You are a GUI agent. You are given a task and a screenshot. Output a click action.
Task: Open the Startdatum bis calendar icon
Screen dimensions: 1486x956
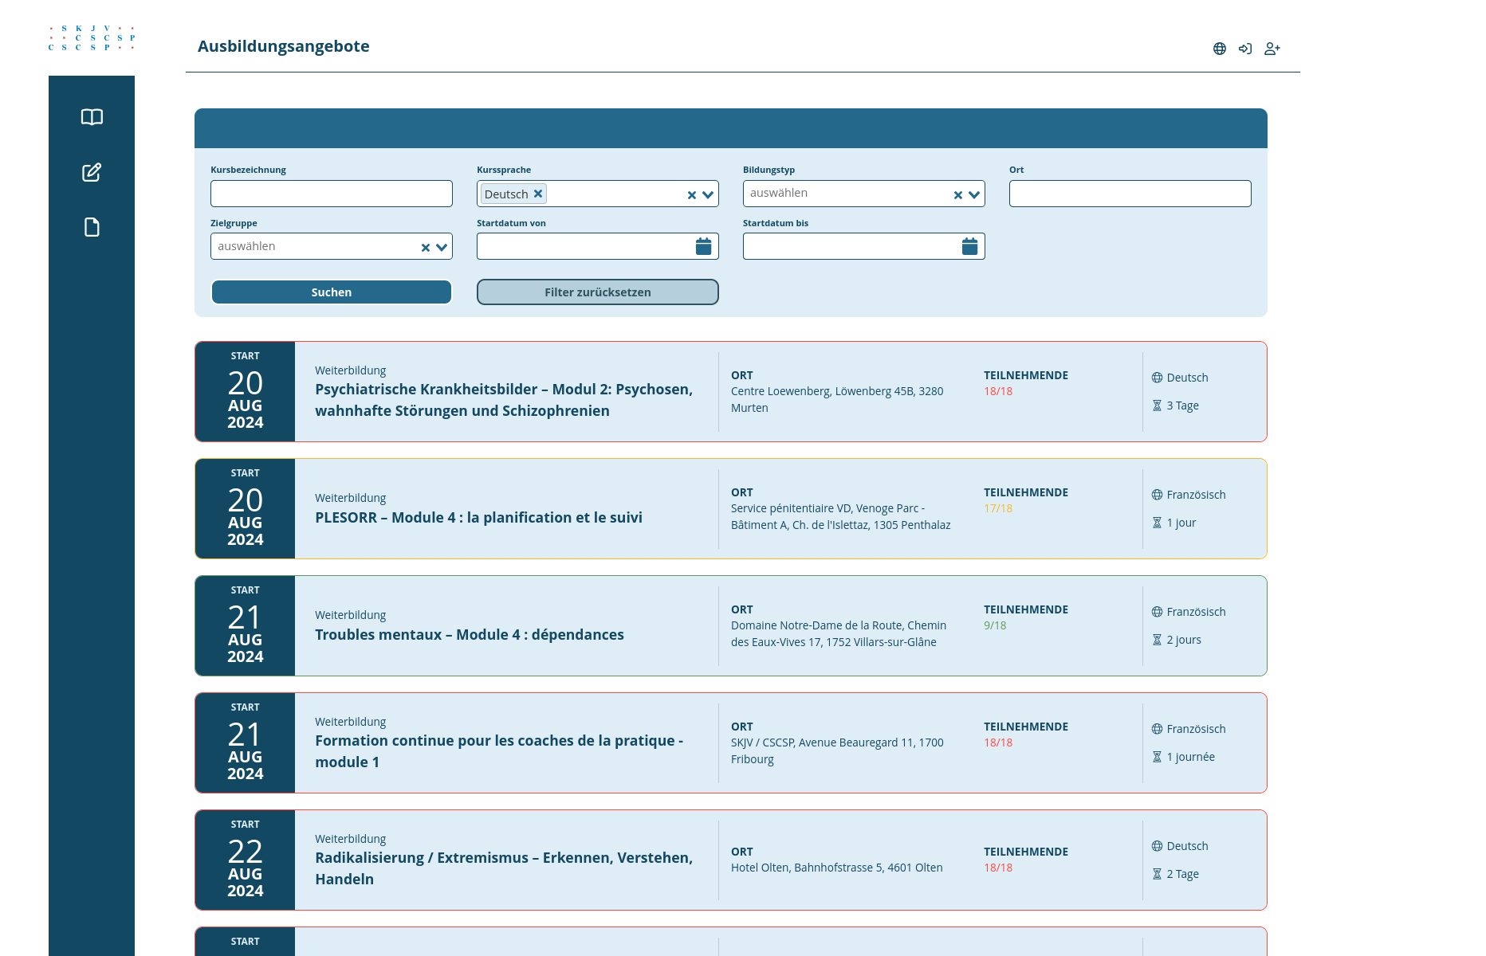[969, 246]
